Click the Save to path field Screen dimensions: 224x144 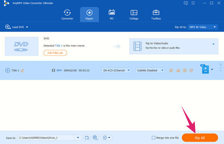click(x=46, y=138)
